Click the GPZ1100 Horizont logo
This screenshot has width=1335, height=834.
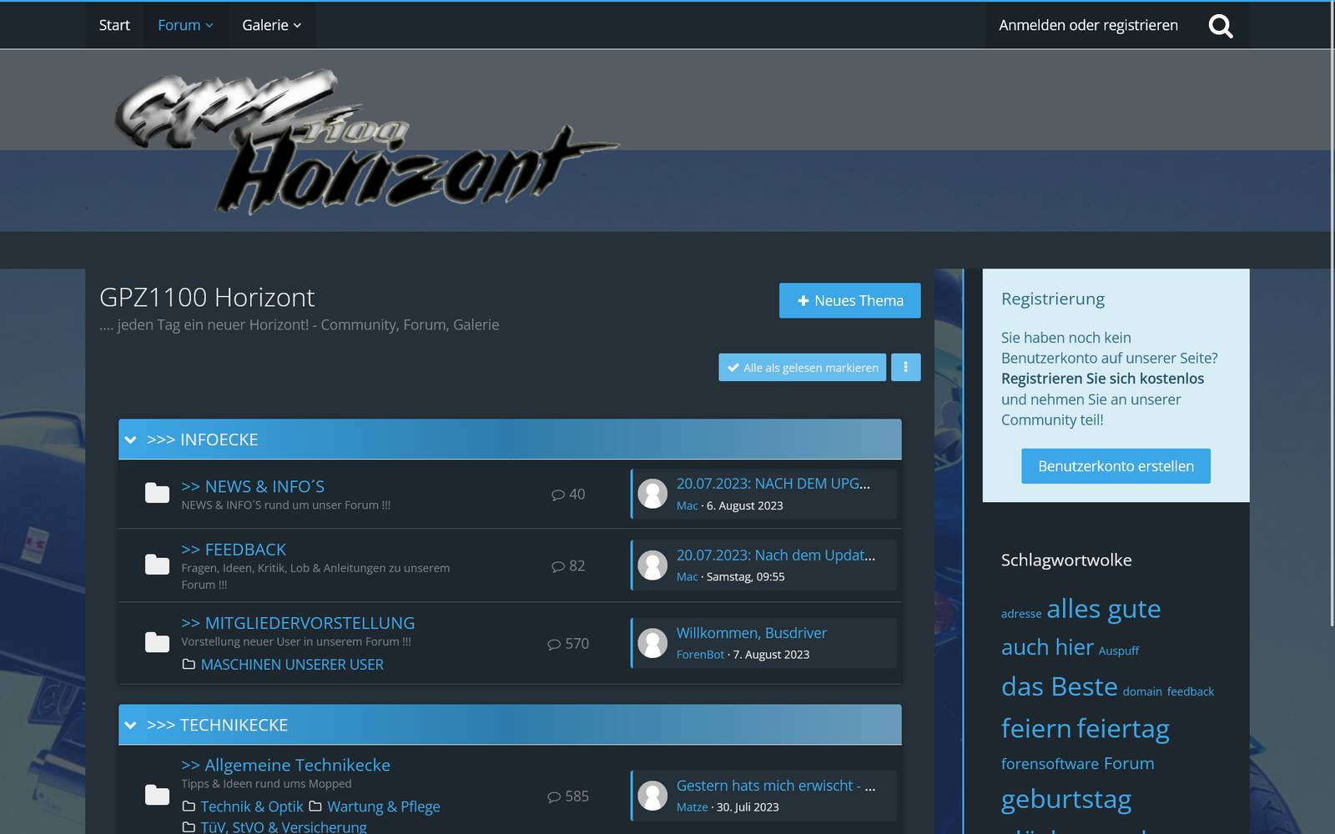point(365,142)
